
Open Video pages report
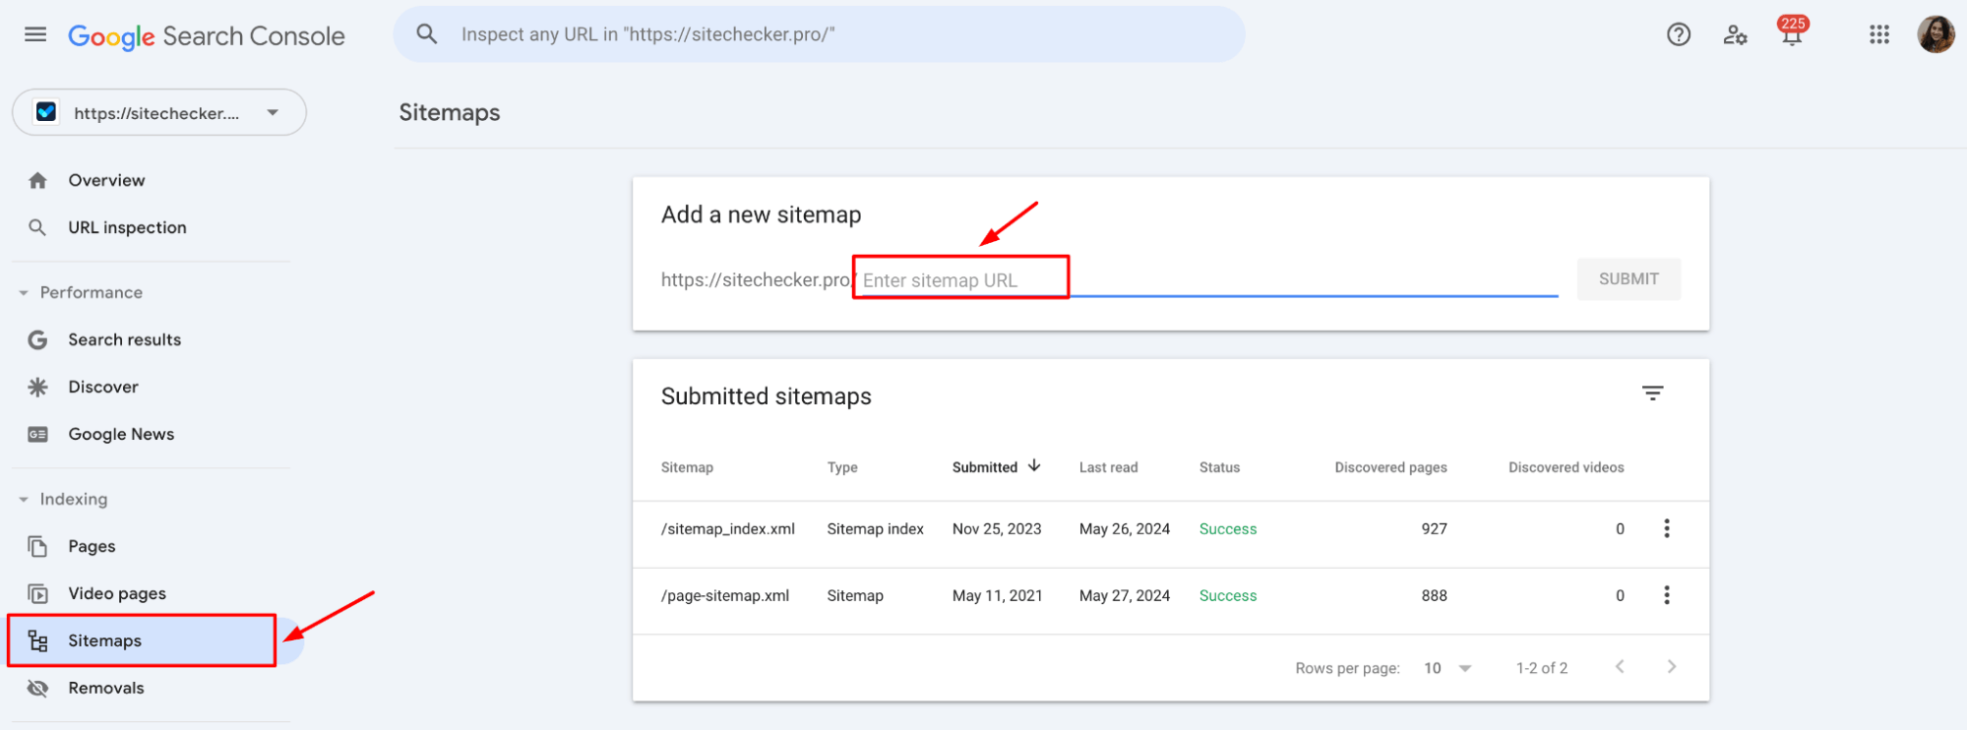117,593
